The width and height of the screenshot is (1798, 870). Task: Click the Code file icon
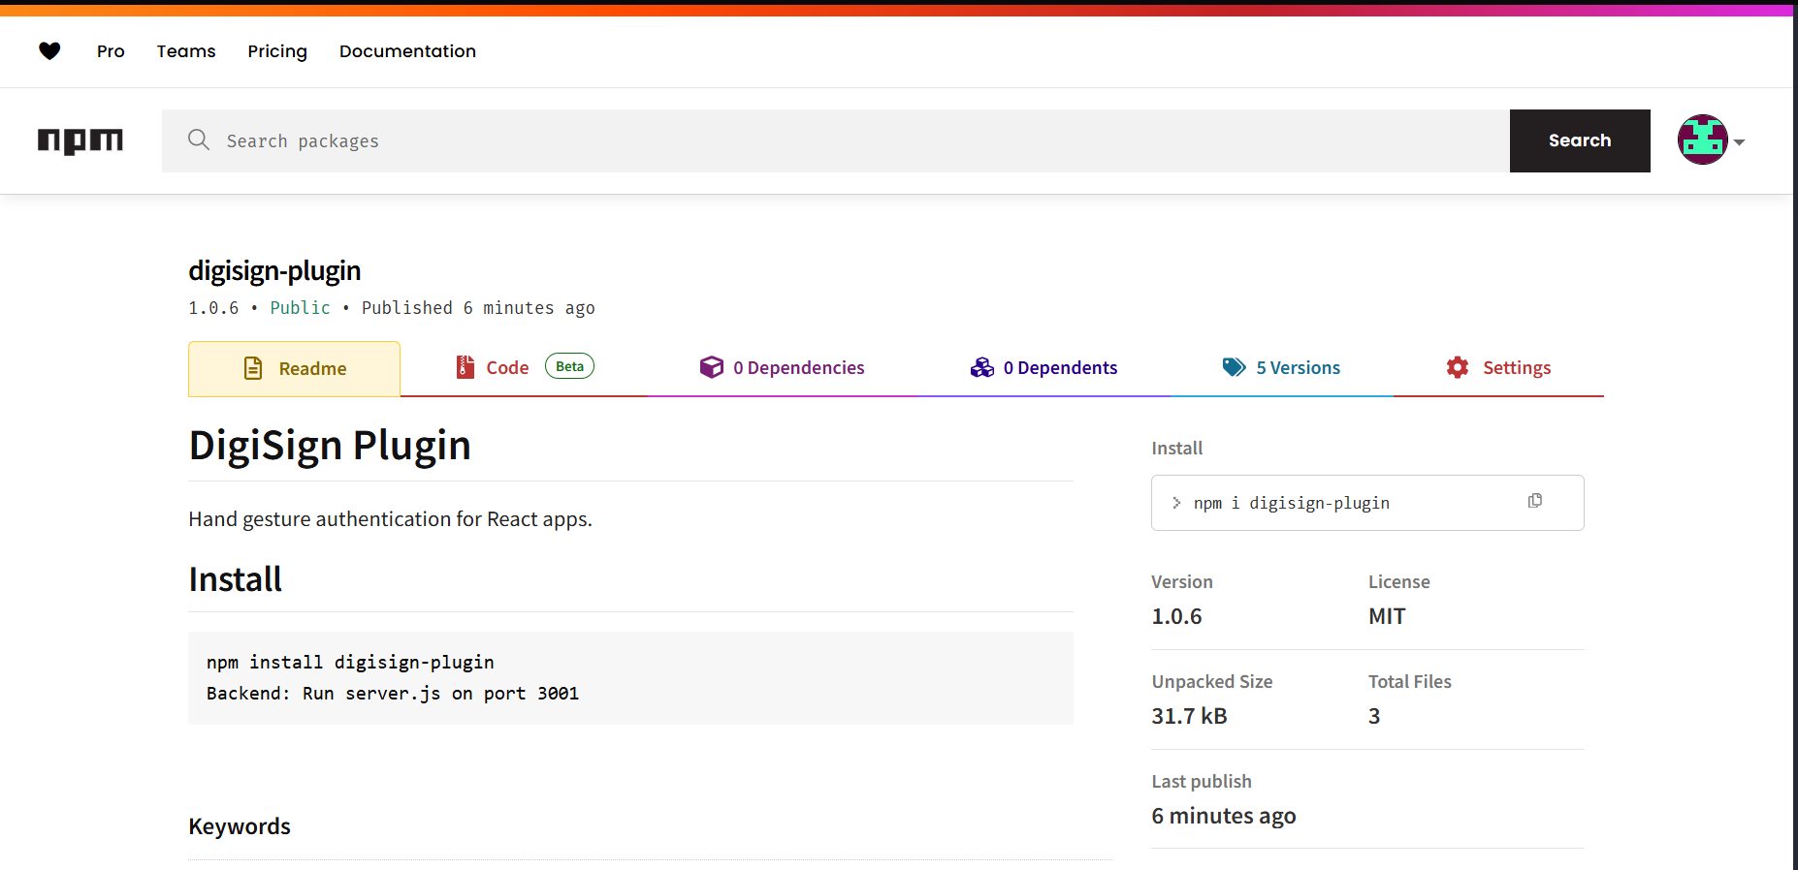(x=466, y=367)
